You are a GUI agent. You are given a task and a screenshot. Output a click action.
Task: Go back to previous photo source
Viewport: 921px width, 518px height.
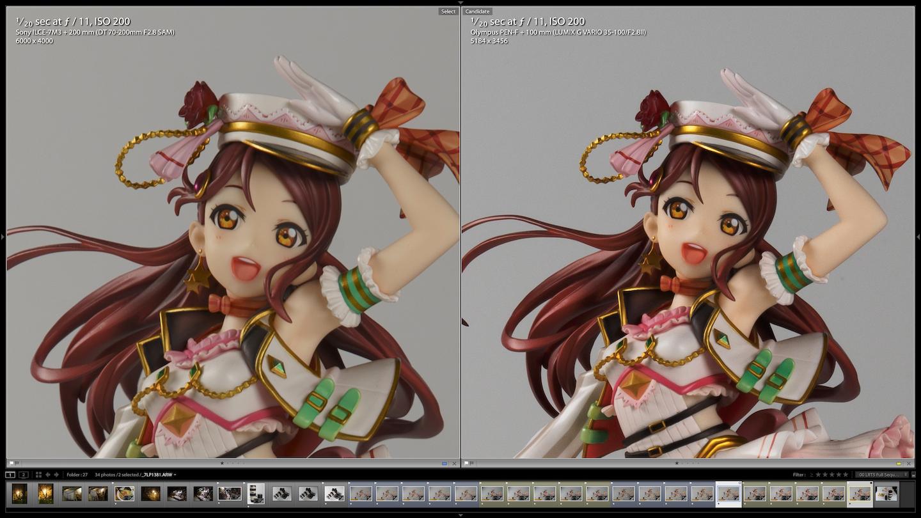48,475
